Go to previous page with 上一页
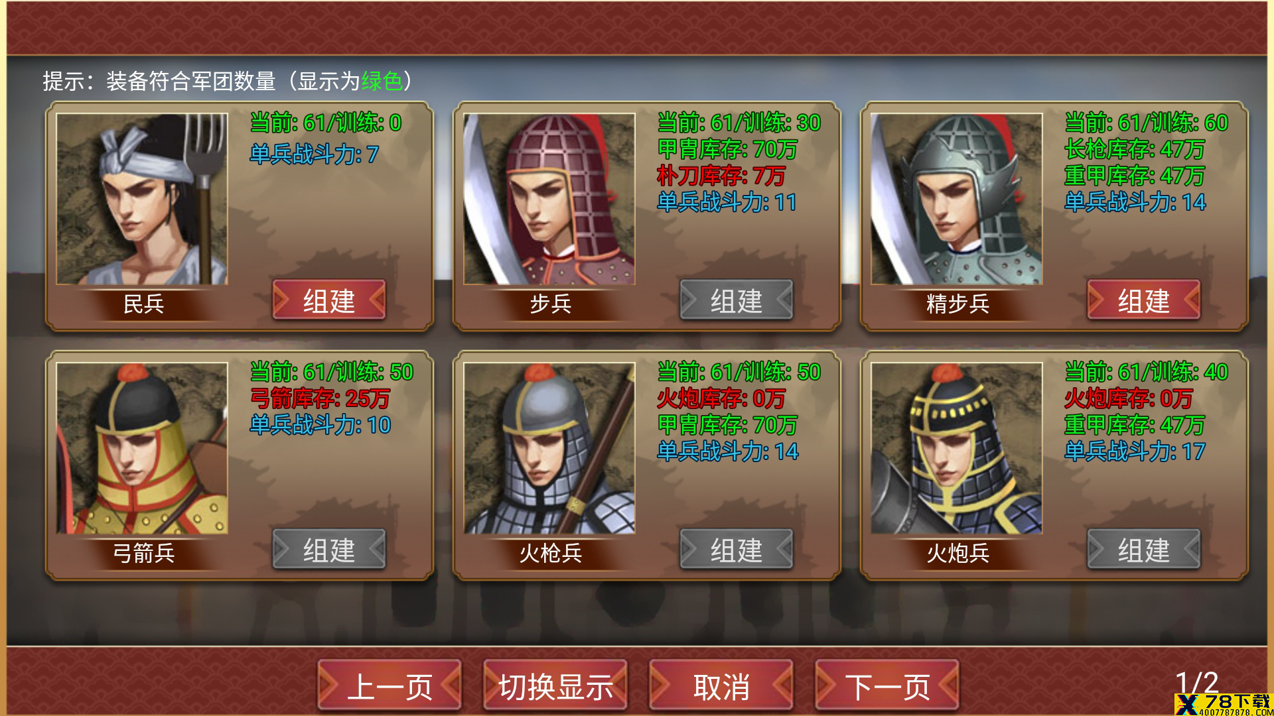This screenshot has width=1274, height=716. point(389,686)
